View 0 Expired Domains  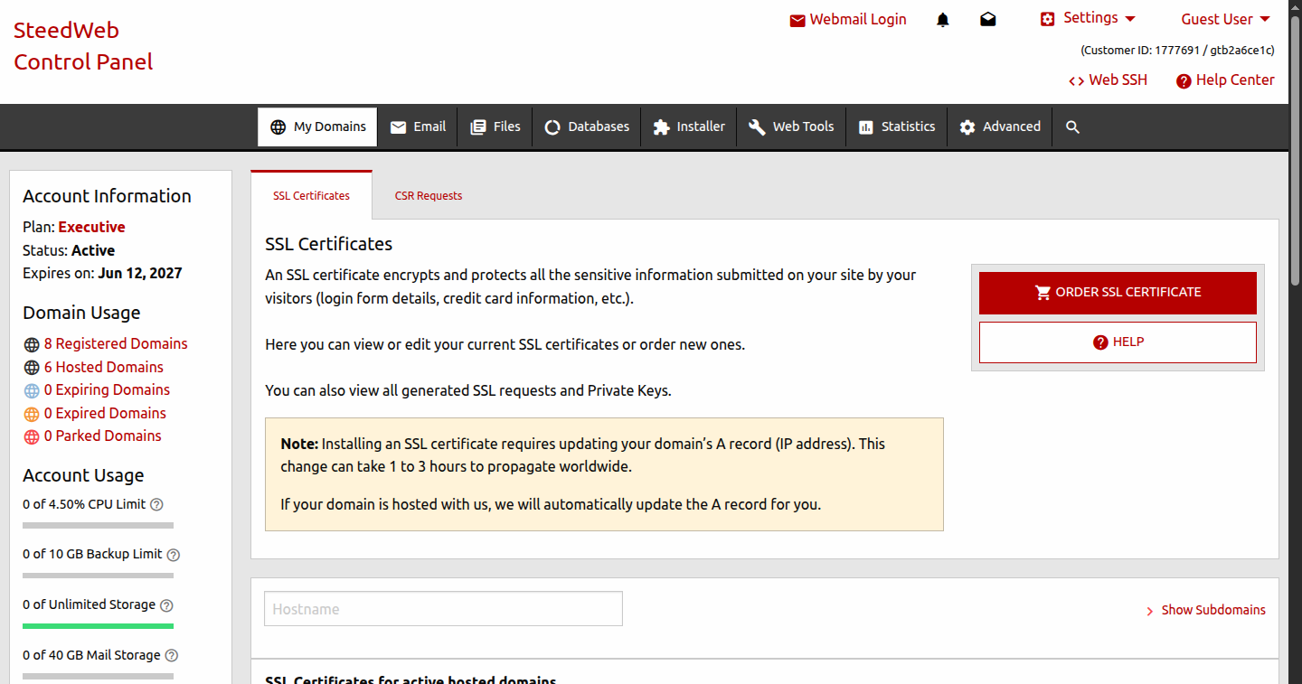coord(105,413)
